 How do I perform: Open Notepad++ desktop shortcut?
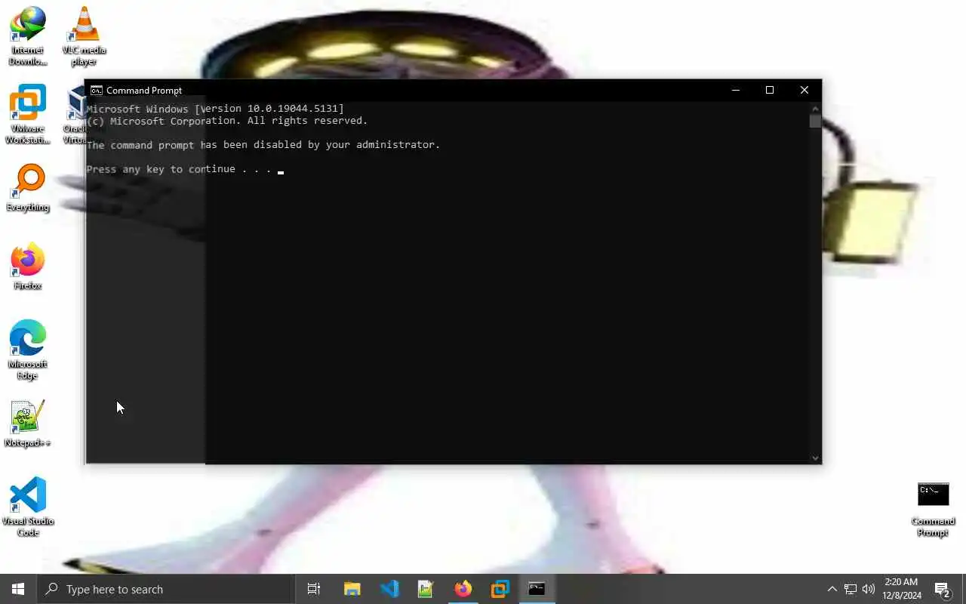point(28,423)
